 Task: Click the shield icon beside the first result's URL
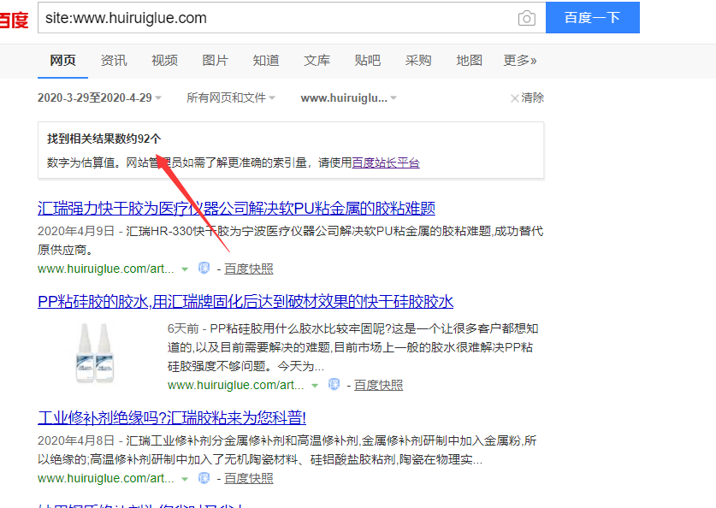[204, 269]
